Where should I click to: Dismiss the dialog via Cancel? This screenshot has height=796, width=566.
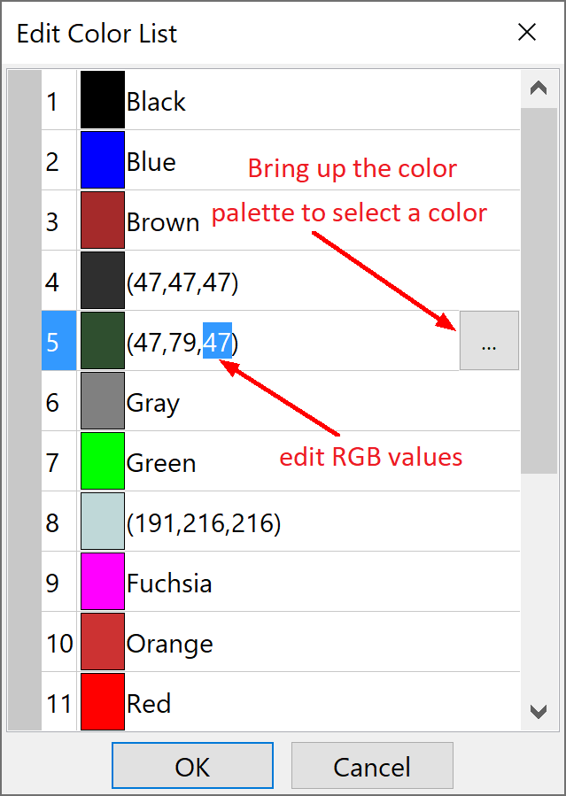tap(372, 764)
